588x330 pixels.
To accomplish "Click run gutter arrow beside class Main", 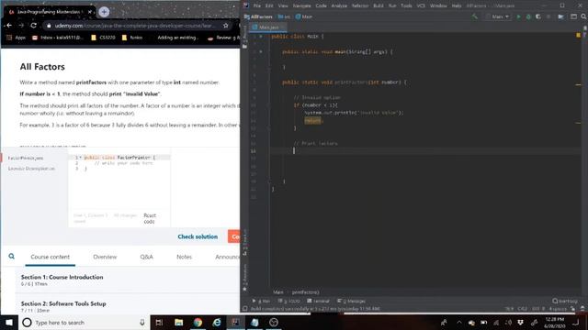I will [x=261, y=37].
